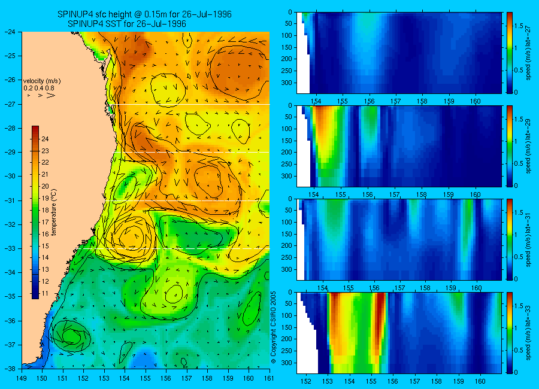The height and width of the screenshot is (389, 539).
Task: Click the subtitle "SPINUP4 SST for 26-Jul-1996"
Action: click(x=127, y=24)
